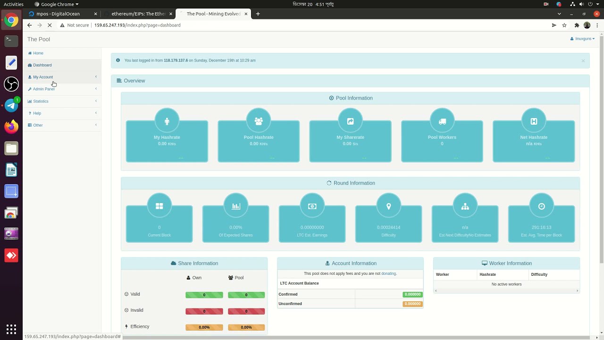Click the Own Efficiency 0.00% bar

(x=204, y=327)
